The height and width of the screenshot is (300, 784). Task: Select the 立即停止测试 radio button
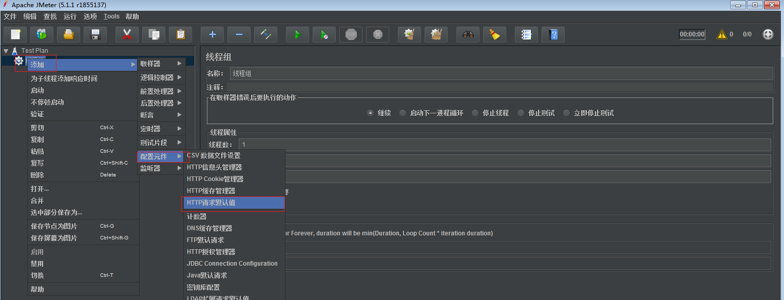[567, 113]
